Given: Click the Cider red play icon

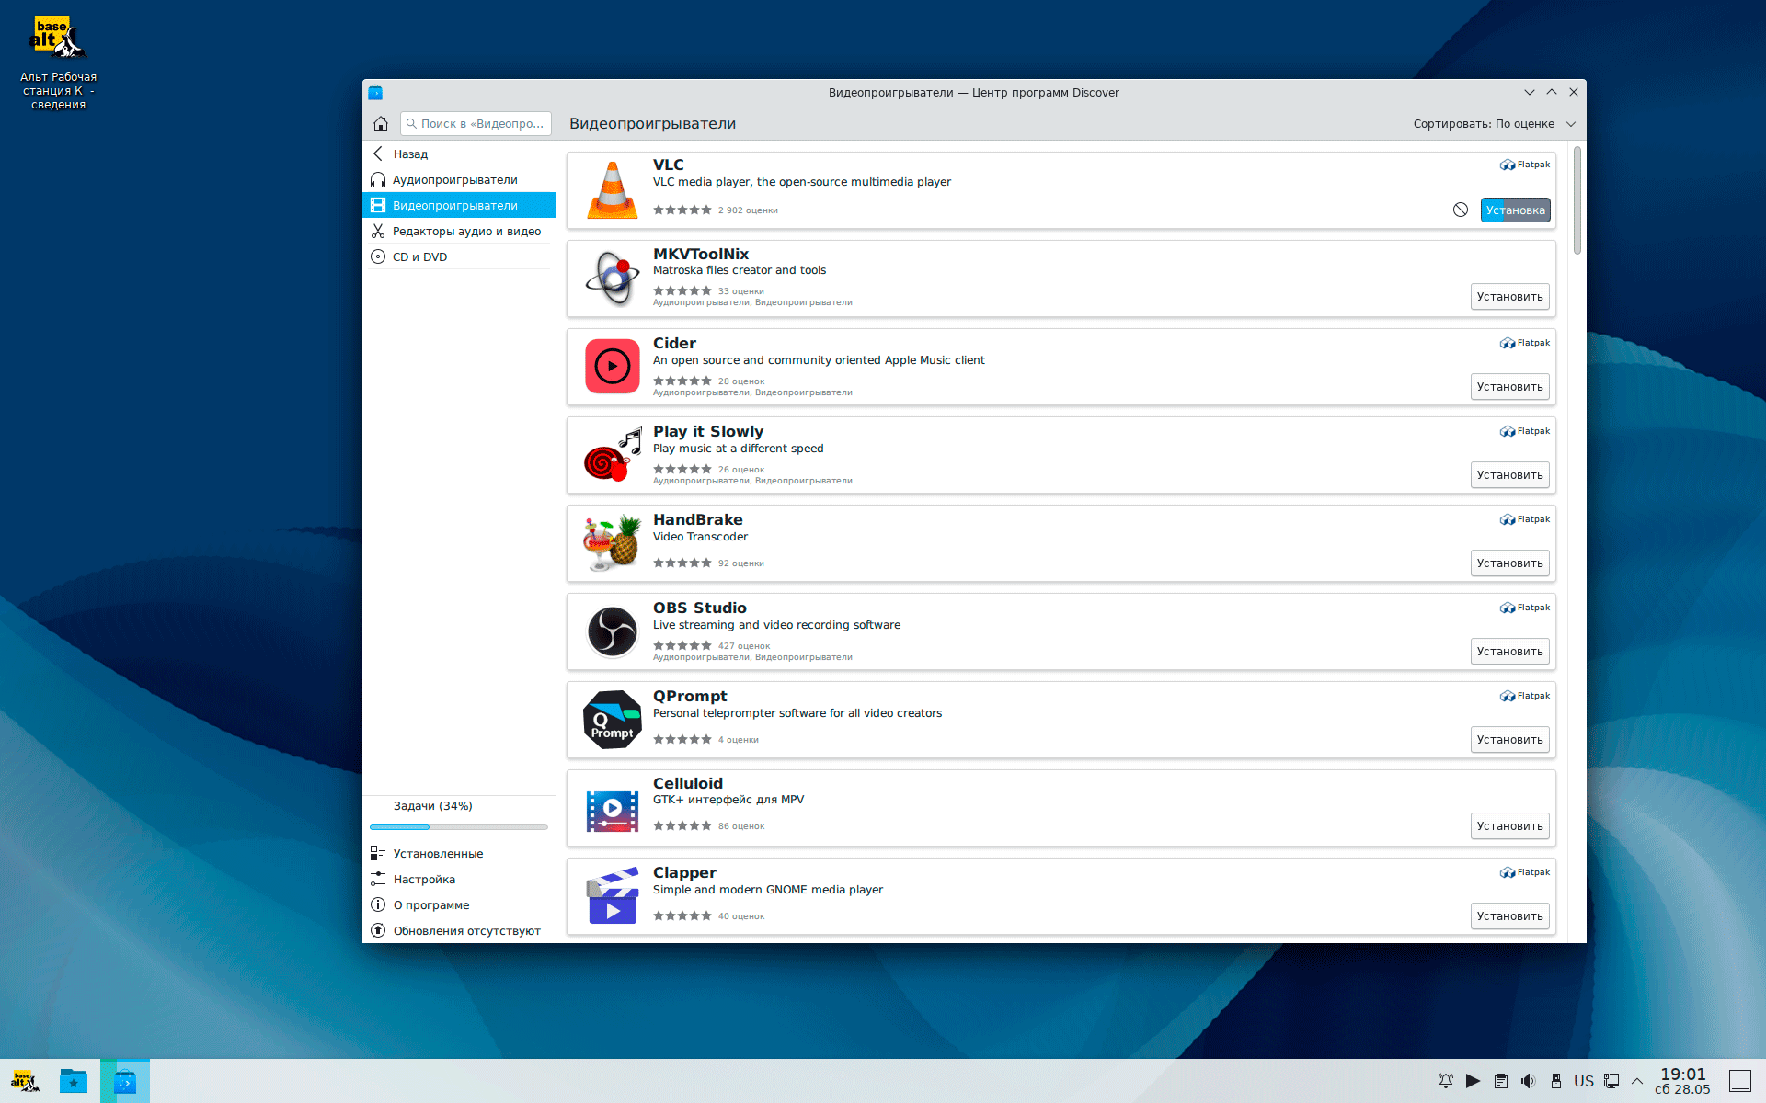Looking at the screenshot, I should (612, 366).
